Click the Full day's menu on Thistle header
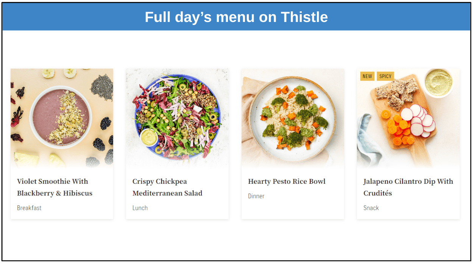Viewport: 474px width, 264px height. (236, 17)
